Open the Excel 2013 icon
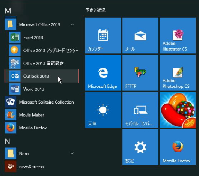The width and height of the screenshot is (199, 176). point(15,38)
